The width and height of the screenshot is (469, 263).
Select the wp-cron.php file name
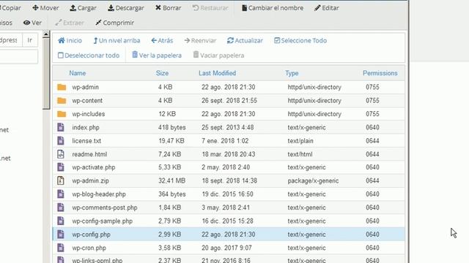coord(89,248)
